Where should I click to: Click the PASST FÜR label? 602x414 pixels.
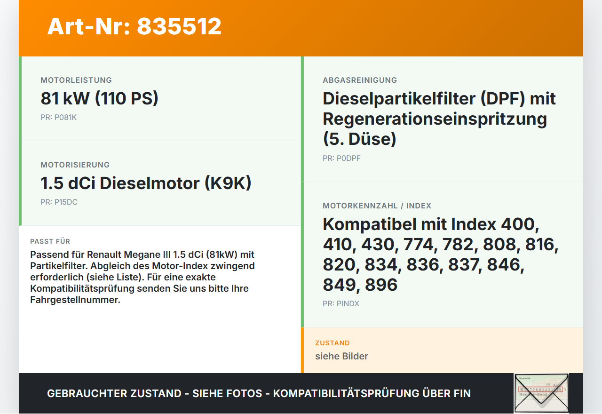[50, 241]
